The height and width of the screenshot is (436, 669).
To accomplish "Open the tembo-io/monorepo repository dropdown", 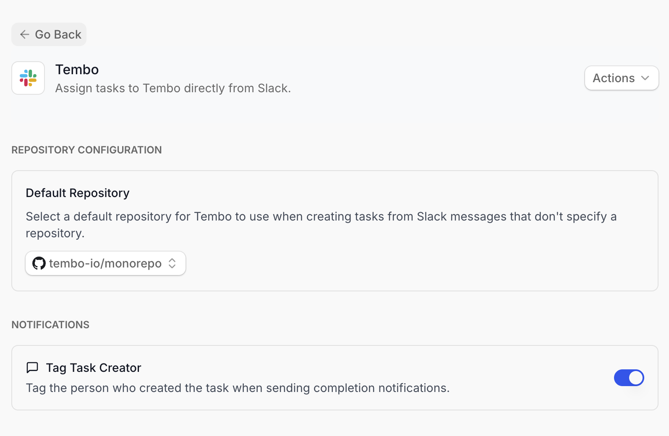I will tap(105, 263).
